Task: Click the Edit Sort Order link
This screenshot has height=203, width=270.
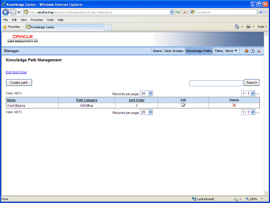Action: (16, 72)
